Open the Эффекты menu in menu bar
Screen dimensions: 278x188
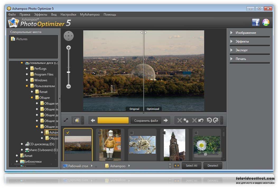[41, 15]
